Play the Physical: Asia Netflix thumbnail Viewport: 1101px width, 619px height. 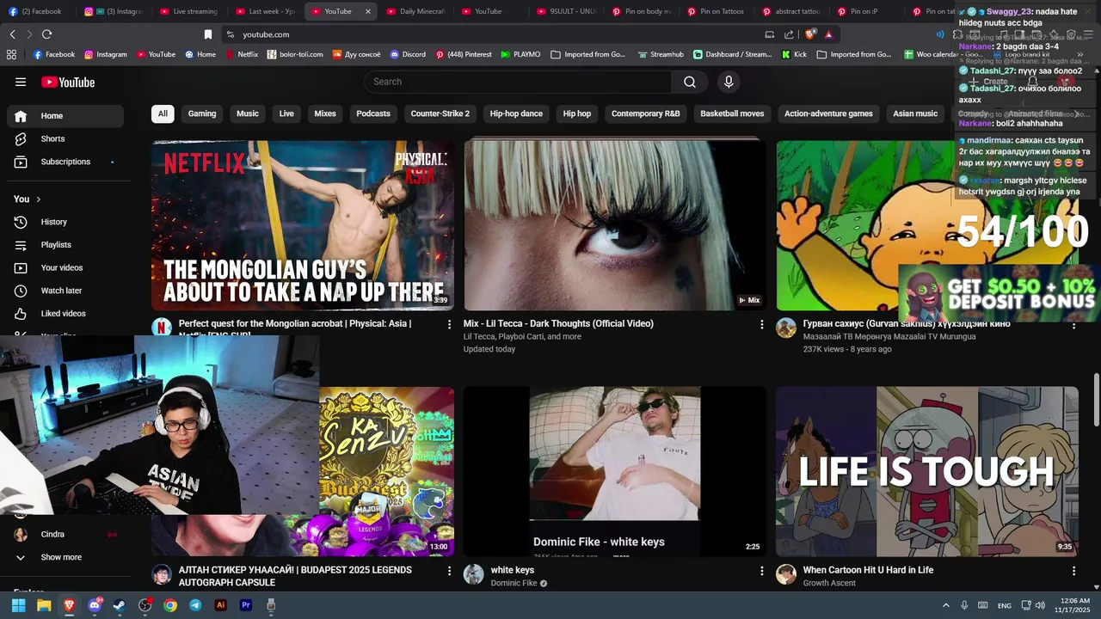tap(303, 225)
